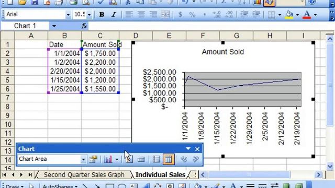
Task: Apply Percent Style format
Action: pos(192,15)
